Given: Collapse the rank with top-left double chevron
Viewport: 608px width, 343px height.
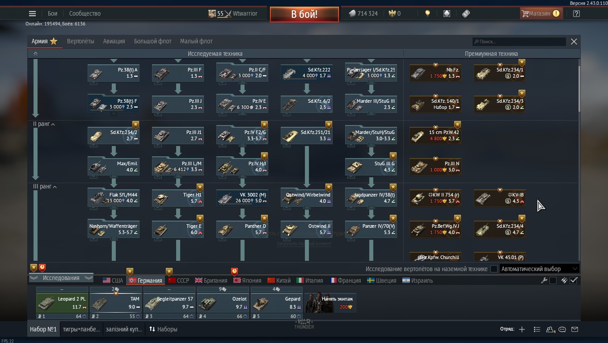Looking at the screenshot, I should click(x=35, y=54).
